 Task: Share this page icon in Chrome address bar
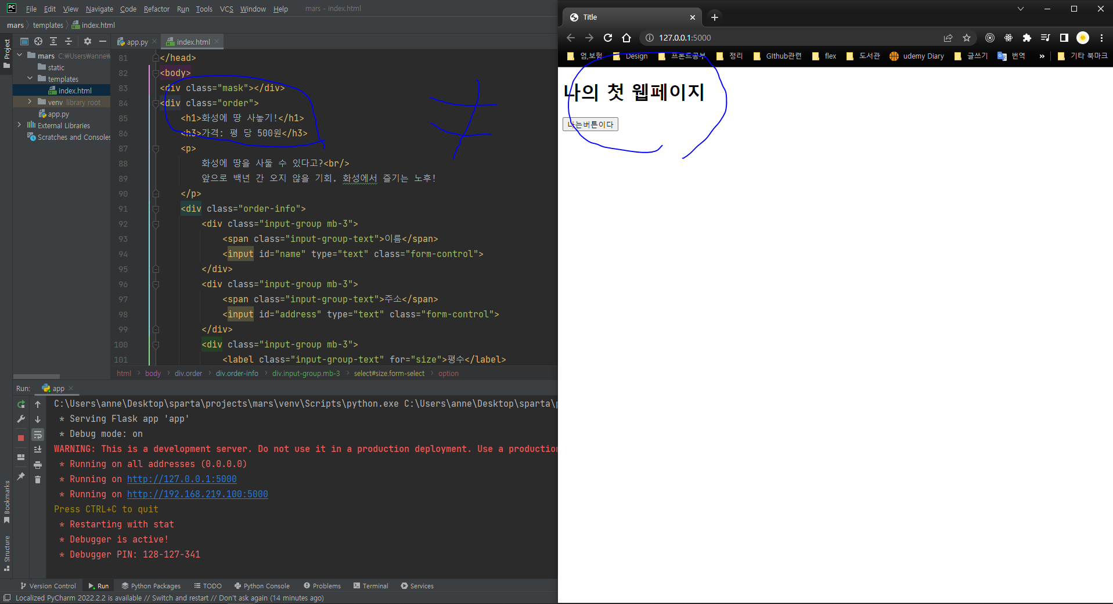tap(948, 38)
